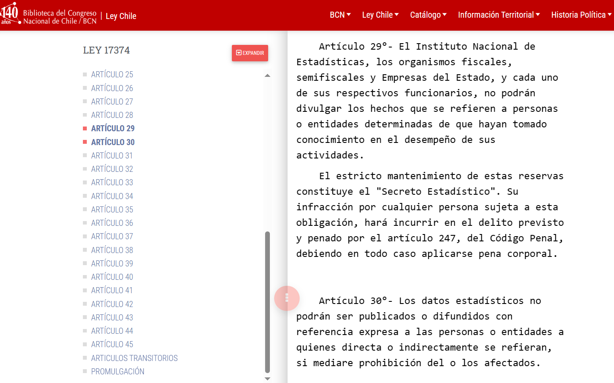Viewport: 614px width, 383px height.
Task: Click the 'Artículo 29°-' text in the document
Action: 356,47
